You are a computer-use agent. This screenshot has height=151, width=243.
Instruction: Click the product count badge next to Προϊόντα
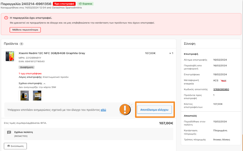click(22, 44)
